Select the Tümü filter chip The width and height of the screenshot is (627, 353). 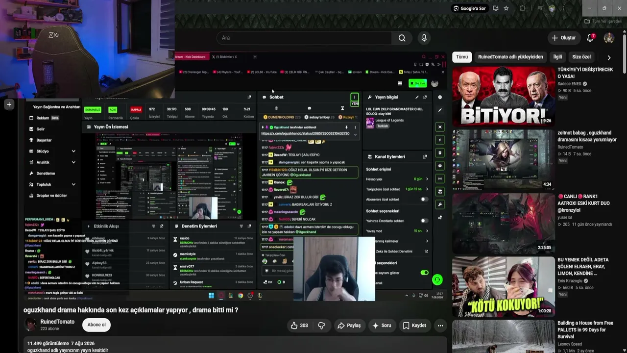coord(462,57)
